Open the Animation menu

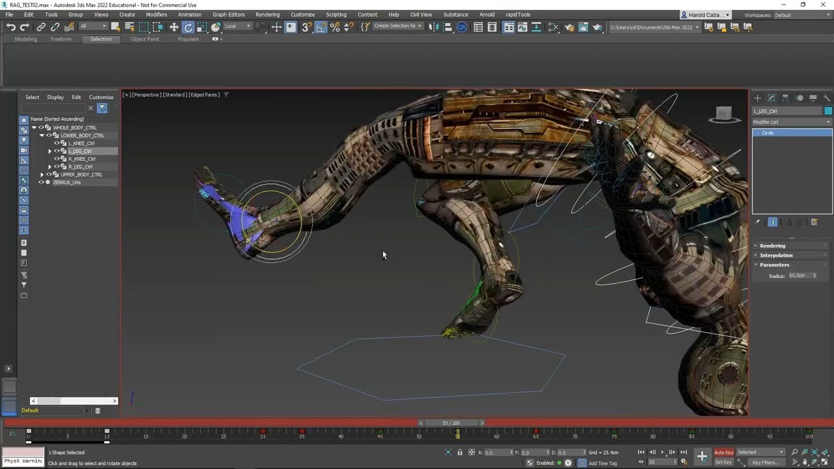click(x=190, y=14)
